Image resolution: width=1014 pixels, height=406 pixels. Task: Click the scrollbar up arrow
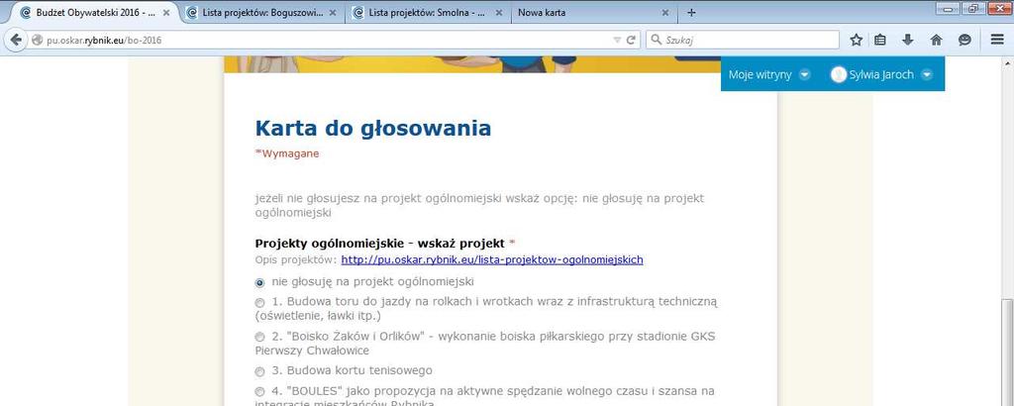[1007, 62]
